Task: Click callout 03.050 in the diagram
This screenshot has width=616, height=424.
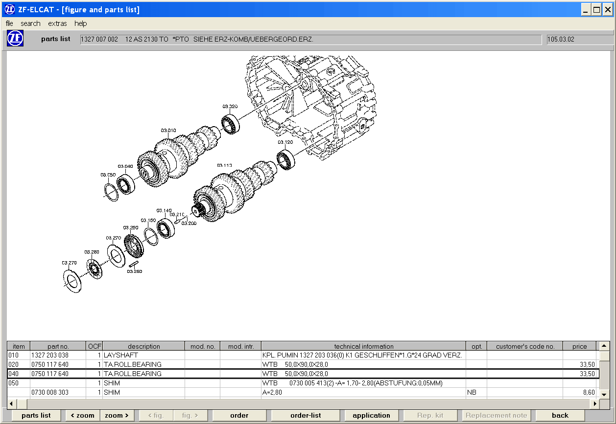Action: click(x=108, y=175)
